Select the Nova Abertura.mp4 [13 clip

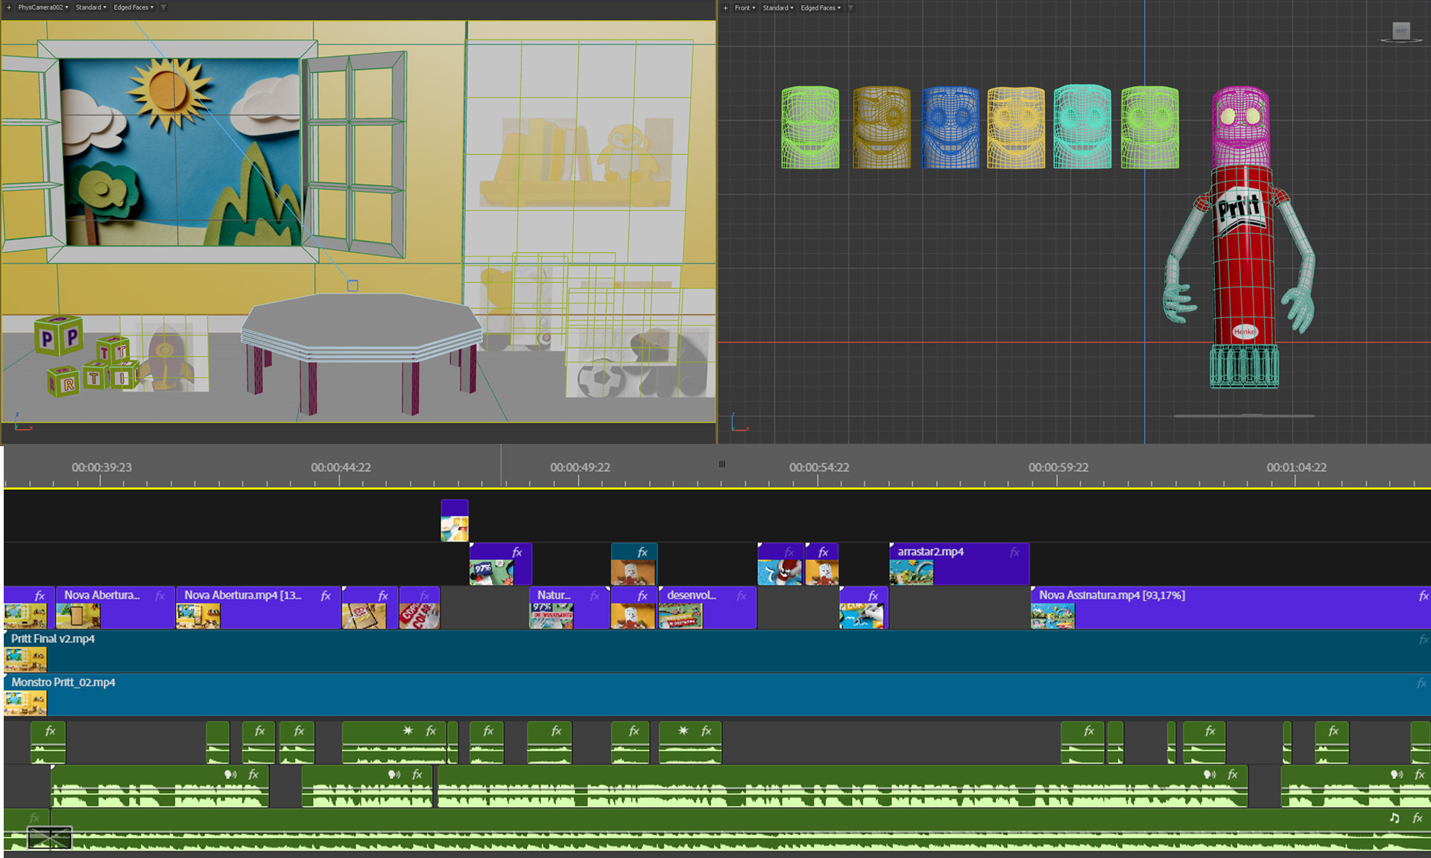(x=258, y=608)
